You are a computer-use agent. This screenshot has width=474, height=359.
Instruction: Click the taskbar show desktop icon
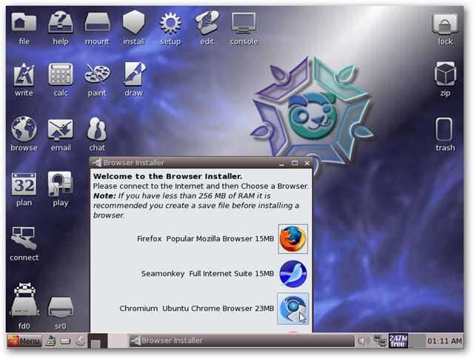pyautogui.click(x=51, y=341)
